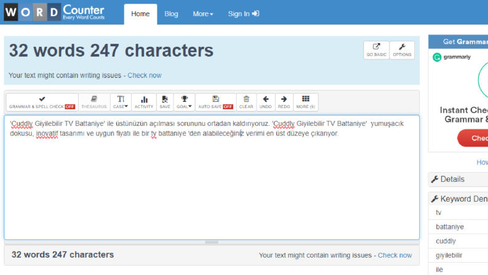Click Sign In link
This screenshot has width=488, height=275.
243,14
